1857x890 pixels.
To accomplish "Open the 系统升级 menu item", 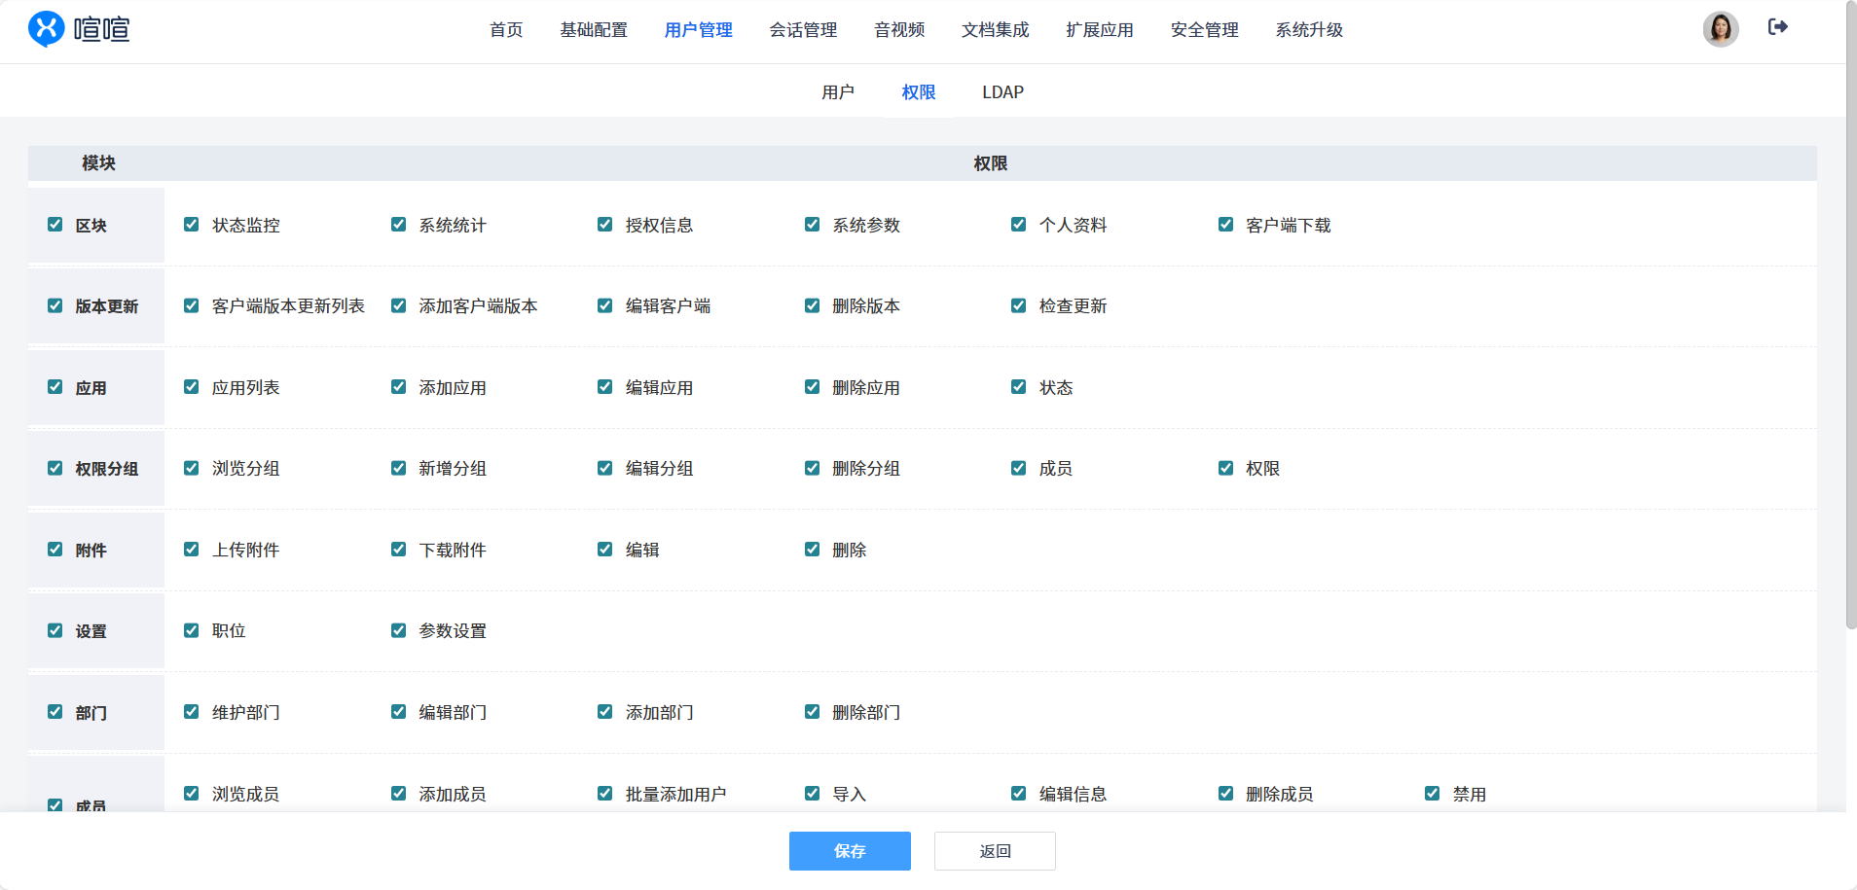I will (1309, 30).
